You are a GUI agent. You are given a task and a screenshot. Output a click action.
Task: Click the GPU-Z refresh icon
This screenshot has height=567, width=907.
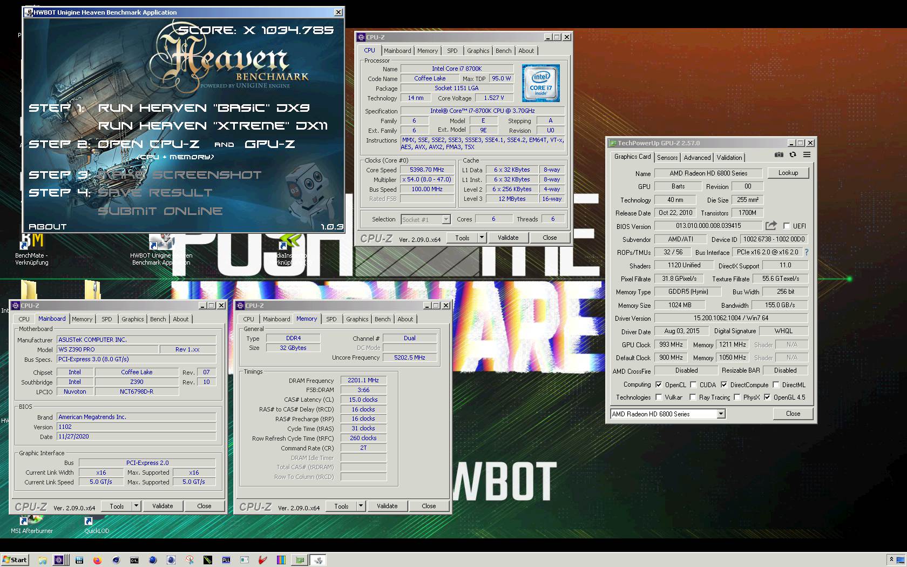tap(793, 154)
